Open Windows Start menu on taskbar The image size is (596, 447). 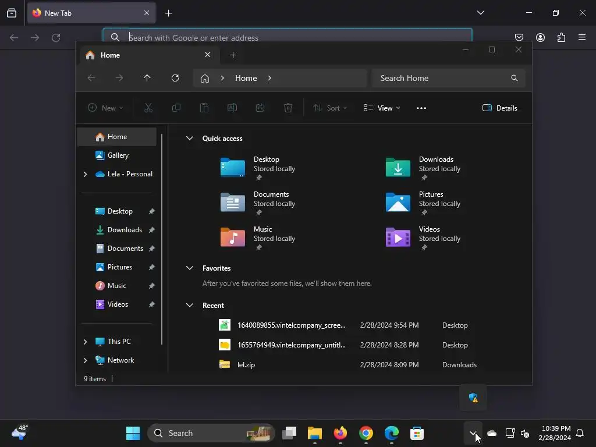point(133,433)
